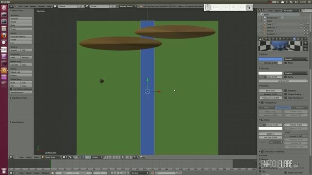Open the Texture properties tab
This screenshot has height=175, width=312.
(x=298, y=39)
